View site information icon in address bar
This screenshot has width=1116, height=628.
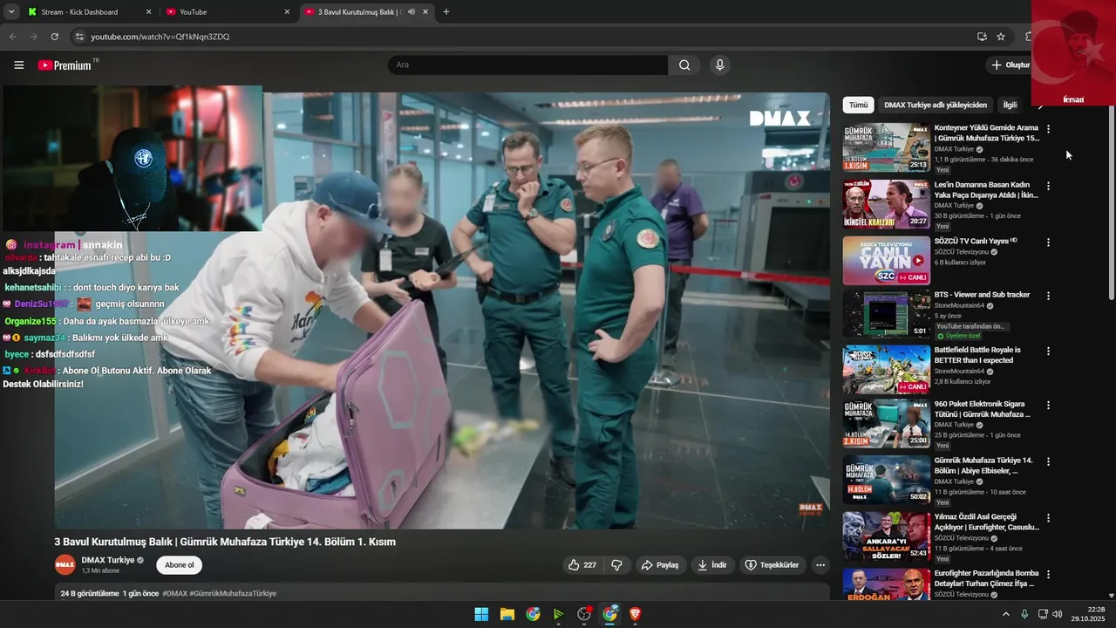point(78,37)
